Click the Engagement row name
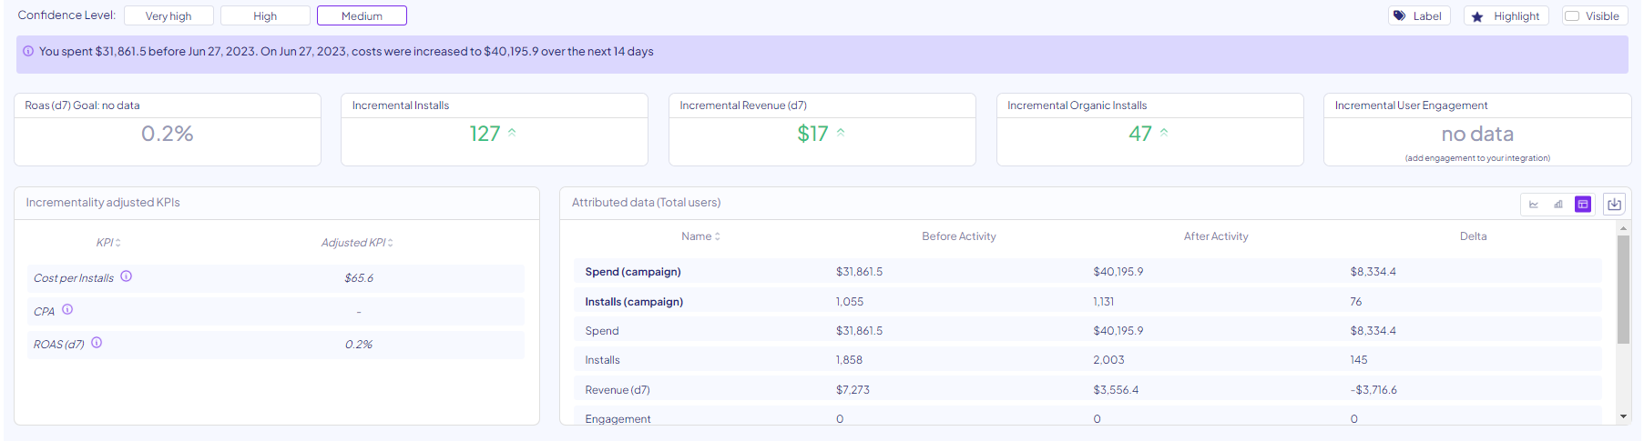 pos(618,419)
